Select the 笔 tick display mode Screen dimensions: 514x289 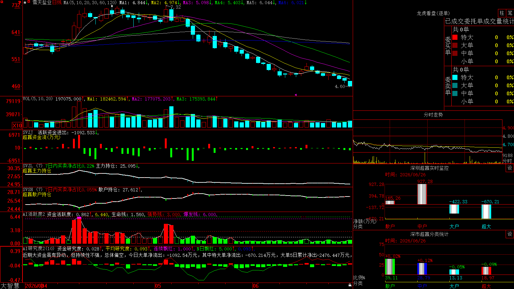point(510,13)
